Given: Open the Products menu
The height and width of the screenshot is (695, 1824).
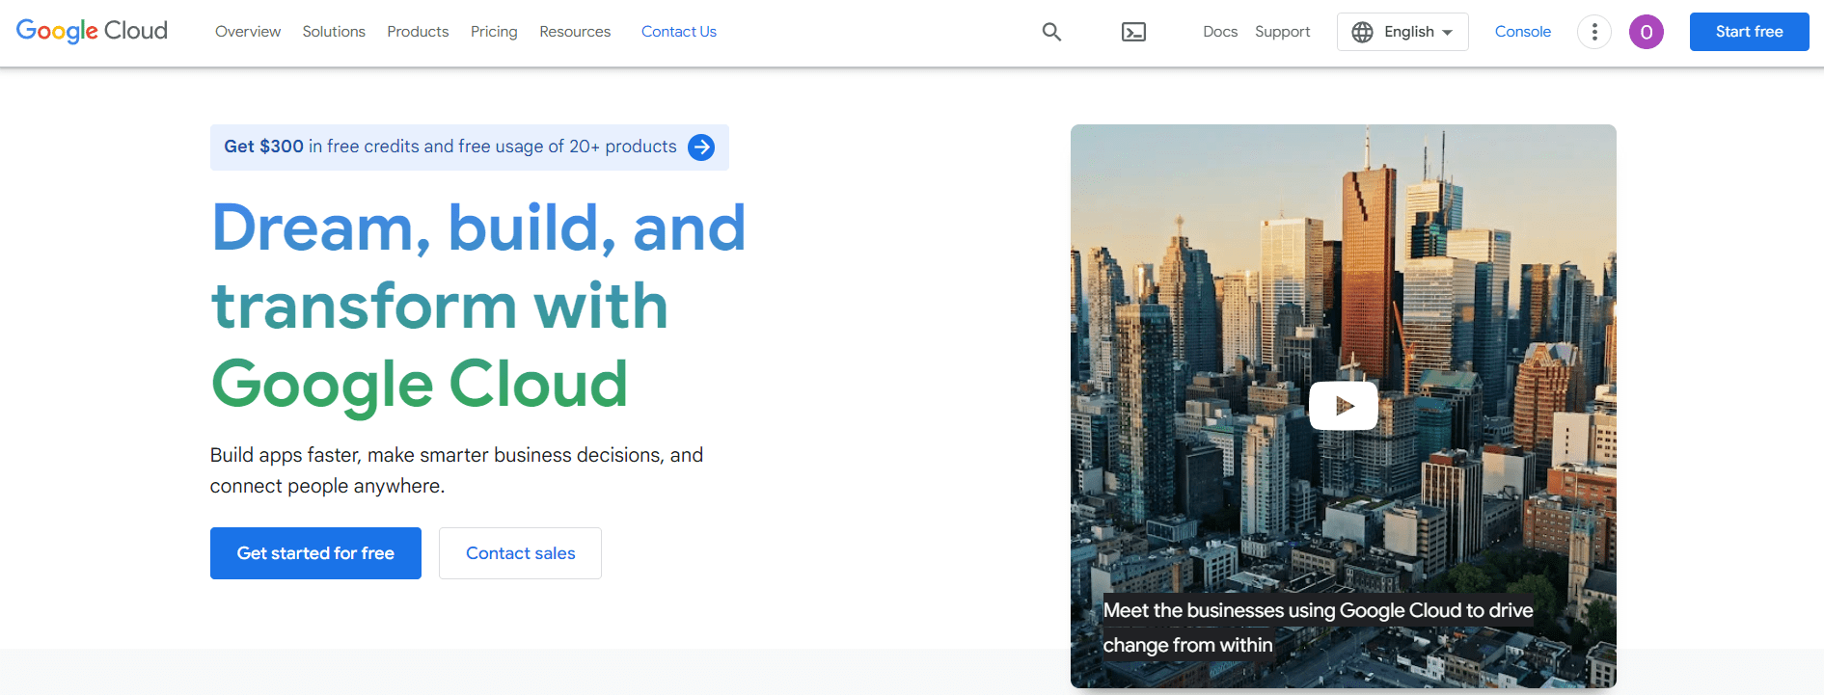Looking at the screenshot, I should click(418, 32).
